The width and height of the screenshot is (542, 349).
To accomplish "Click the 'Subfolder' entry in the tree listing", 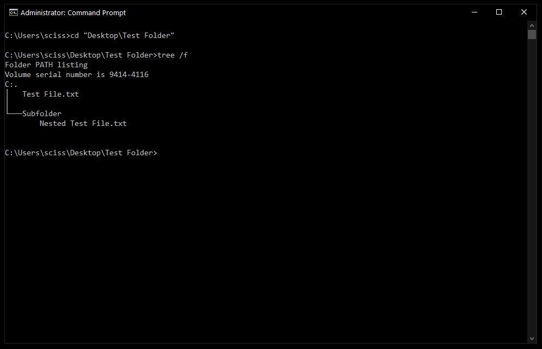I will 42,113.
